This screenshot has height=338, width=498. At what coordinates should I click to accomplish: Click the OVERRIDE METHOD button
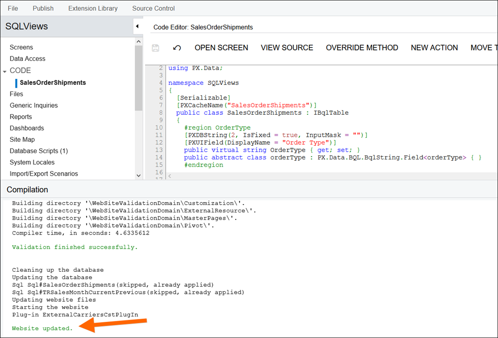(362, 48)
